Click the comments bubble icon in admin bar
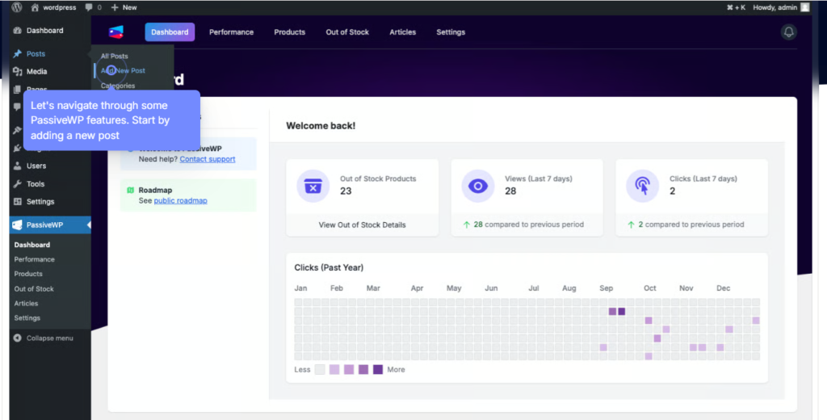This screenshot has height=420, width=827. click(89, 7)
